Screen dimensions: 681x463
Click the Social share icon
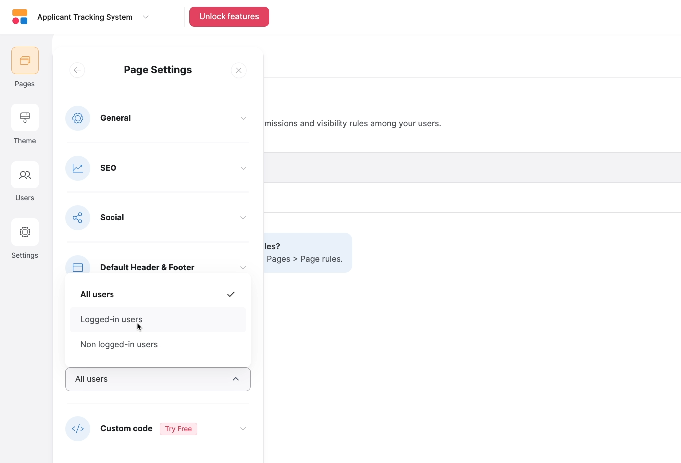pos(78,218)
